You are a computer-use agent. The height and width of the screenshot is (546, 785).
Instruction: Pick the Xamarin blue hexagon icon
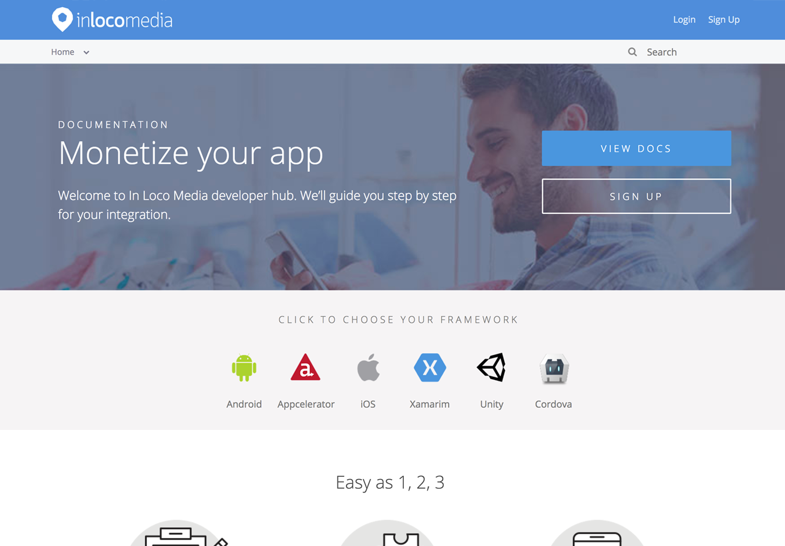(x=430, y=367)
